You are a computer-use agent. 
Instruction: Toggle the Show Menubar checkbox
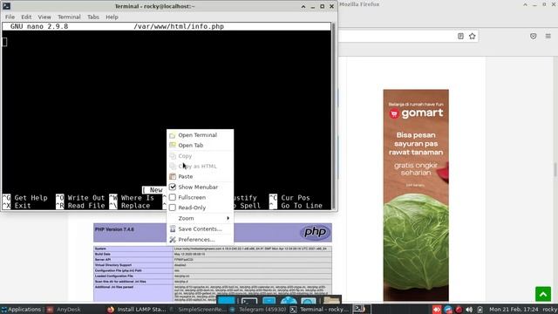pyautogui.click(x=173, y=187)
